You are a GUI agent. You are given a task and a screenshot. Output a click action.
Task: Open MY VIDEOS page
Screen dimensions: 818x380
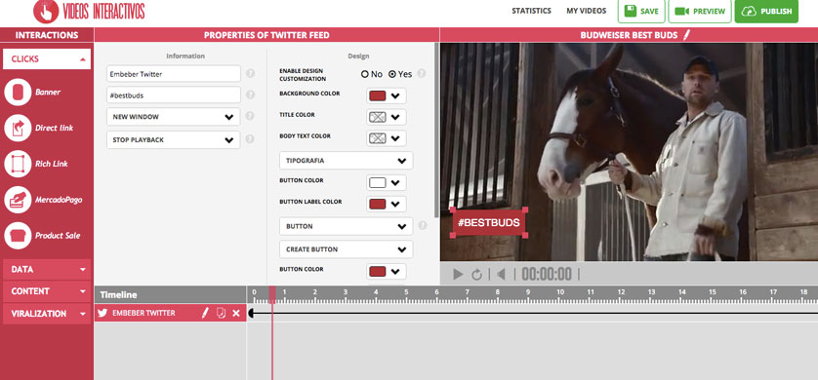(587, 11)
